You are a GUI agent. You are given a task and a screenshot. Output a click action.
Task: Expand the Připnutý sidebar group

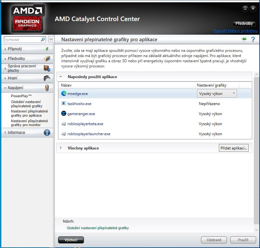[5, 49]
